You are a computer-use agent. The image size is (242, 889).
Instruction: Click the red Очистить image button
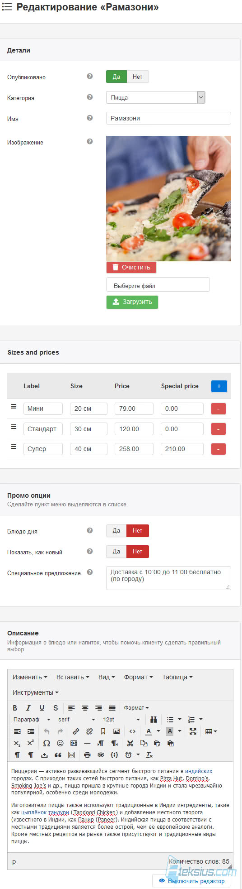pyautogui.click(x=131, y=267)
